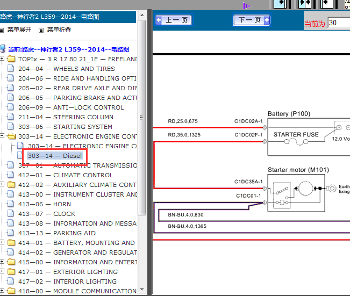
Task: Click the page icon for 206—05 PARKING BRAKE
Action: [11, 97]
